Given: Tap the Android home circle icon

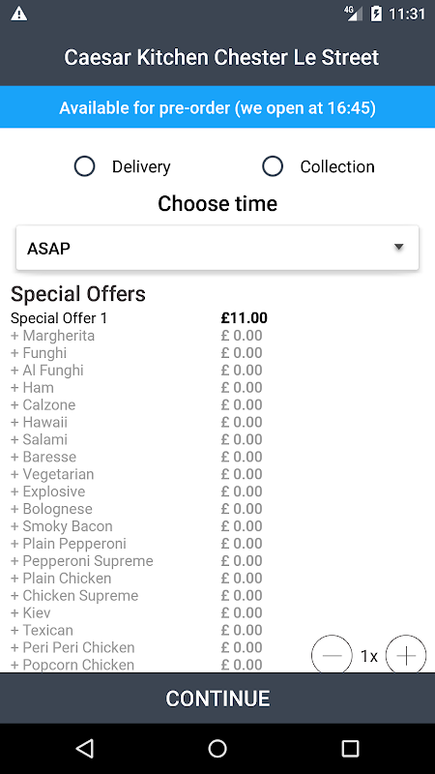Looking at the screenshot, I should 217,748.
